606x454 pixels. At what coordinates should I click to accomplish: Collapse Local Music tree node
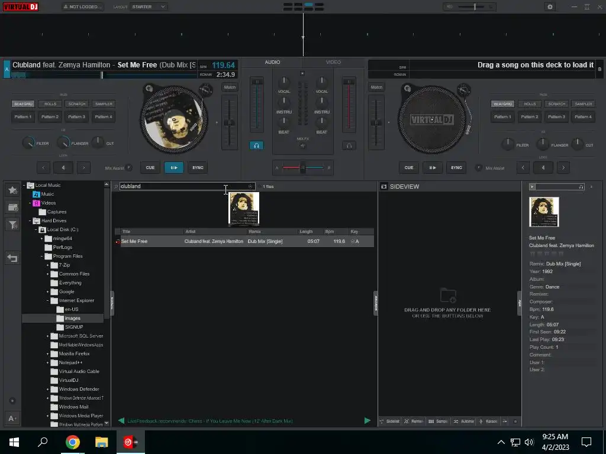coord(24,185)
